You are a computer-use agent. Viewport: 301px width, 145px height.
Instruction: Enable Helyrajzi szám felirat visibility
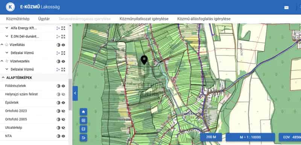coord(63,94)
